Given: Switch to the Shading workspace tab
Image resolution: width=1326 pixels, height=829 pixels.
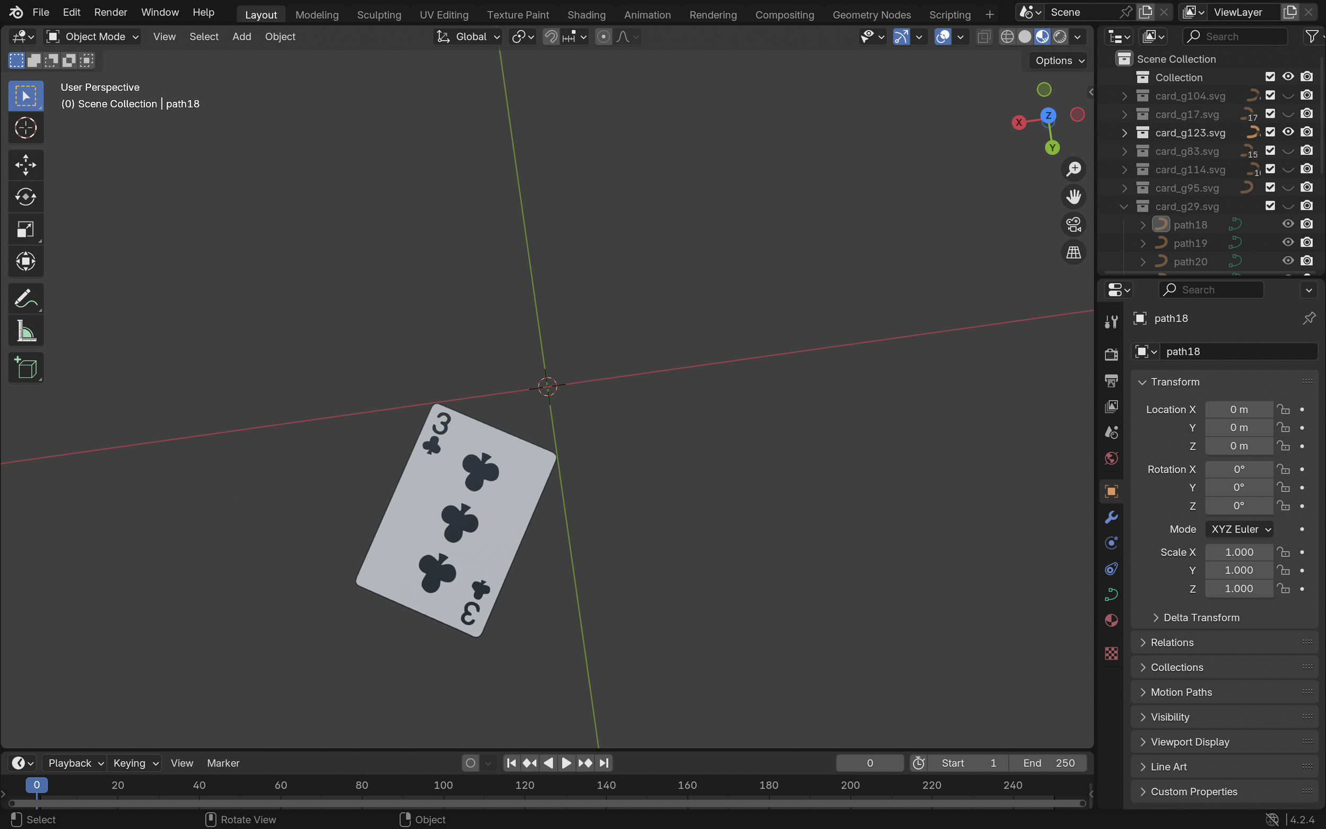Looking at the screenshot, I should (586, 15).
